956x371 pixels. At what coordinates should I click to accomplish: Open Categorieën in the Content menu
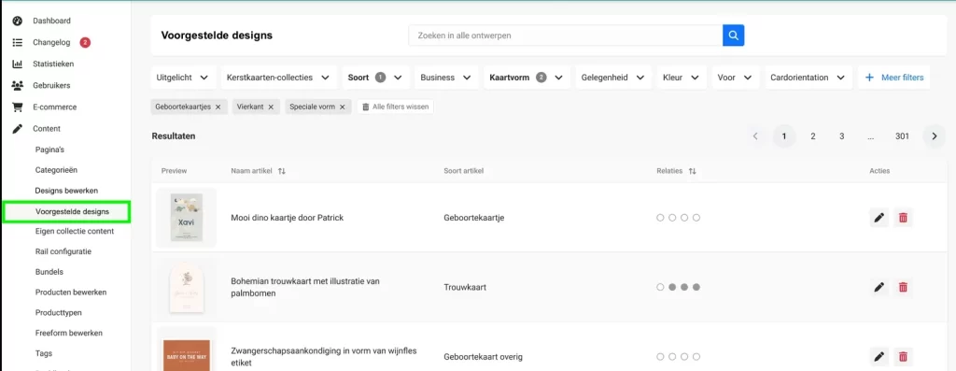[x=56, y=170]
